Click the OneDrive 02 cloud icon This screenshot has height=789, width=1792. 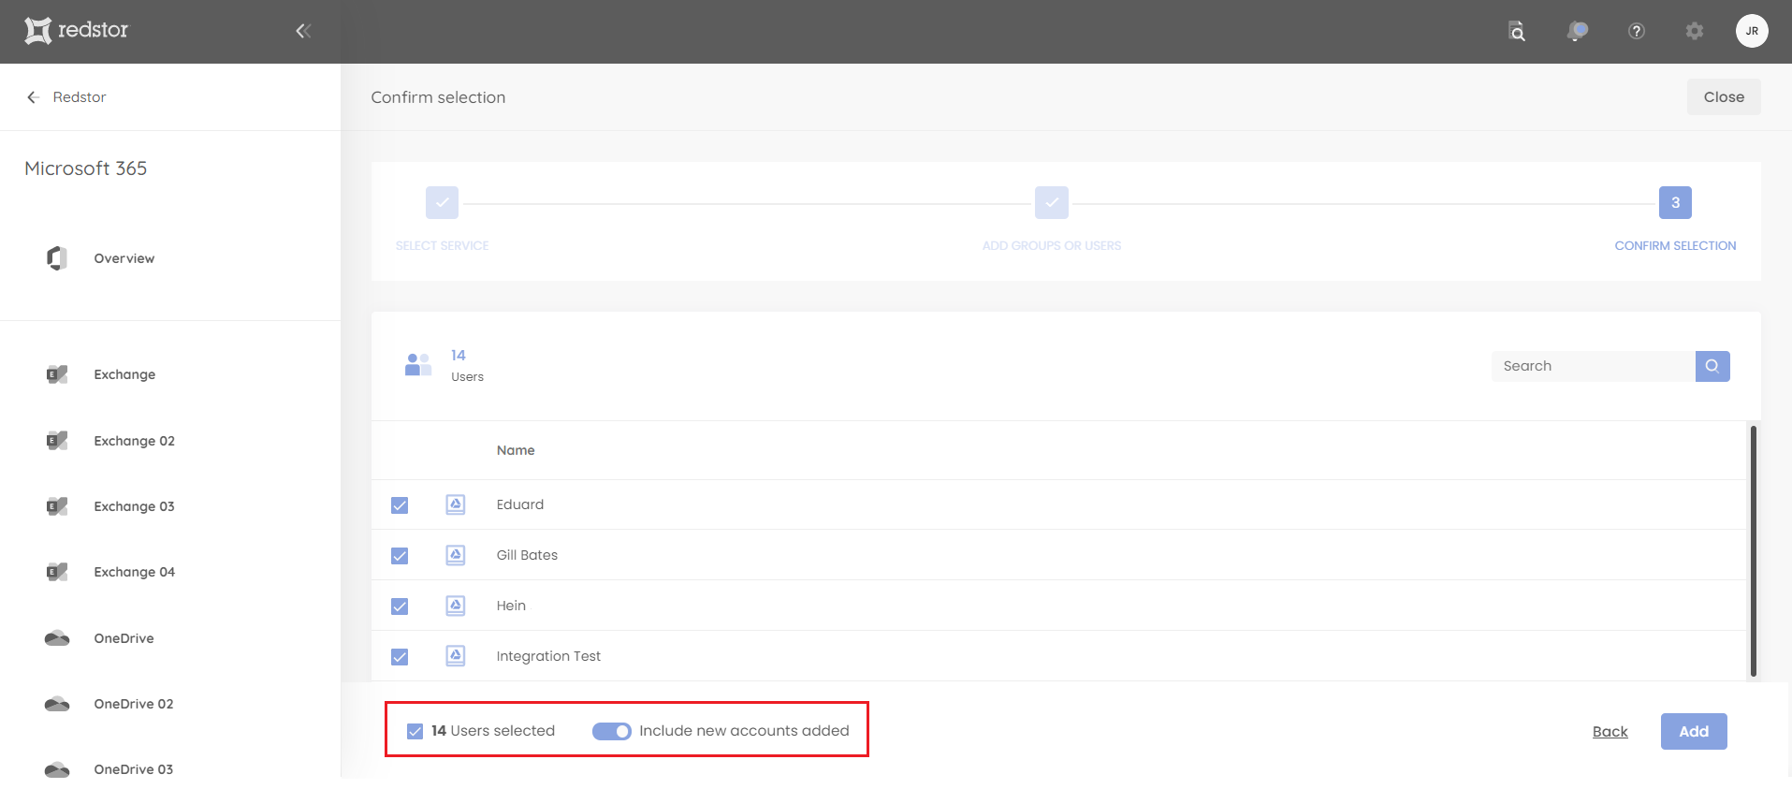pos(57,704)
